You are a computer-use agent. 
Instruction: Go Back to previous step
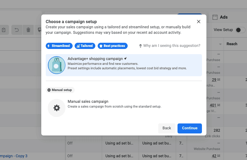[167, 128]
